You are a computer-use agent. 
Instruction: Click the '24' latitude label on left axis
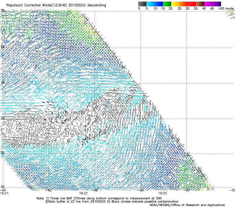pyautogui.click(x=3, y=118)
